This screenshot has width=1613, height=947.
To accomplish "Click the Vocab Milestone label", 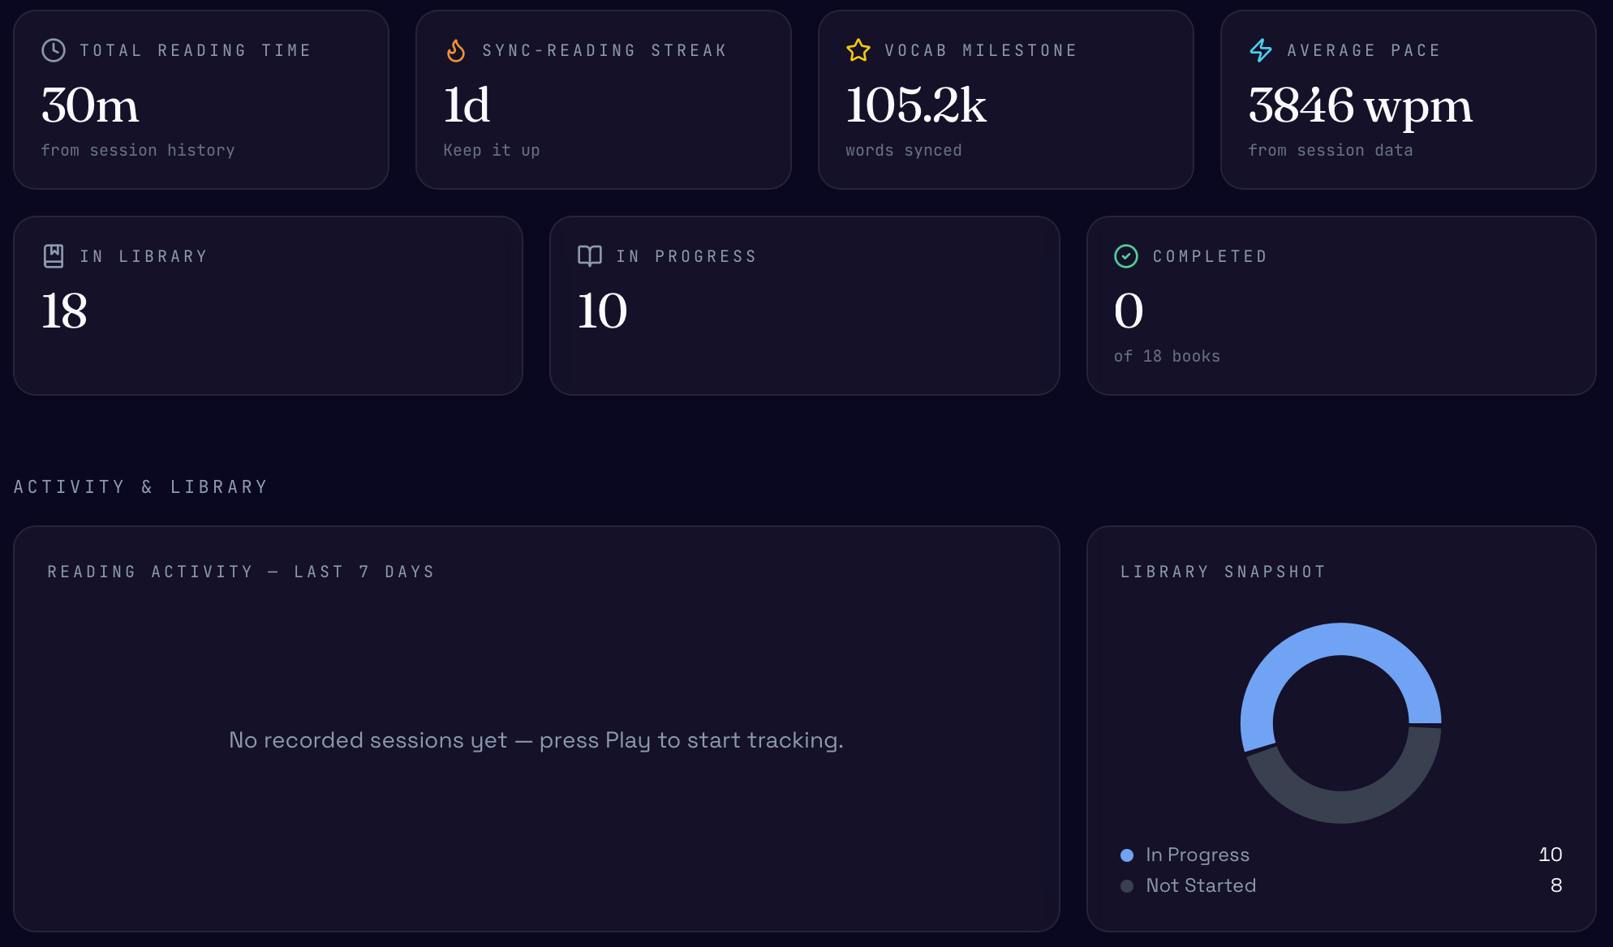I will [x=981, y=50].
